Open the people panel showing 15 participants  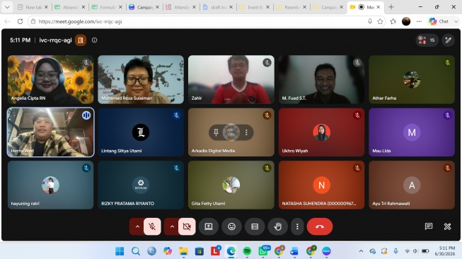[x=427, y=40]
